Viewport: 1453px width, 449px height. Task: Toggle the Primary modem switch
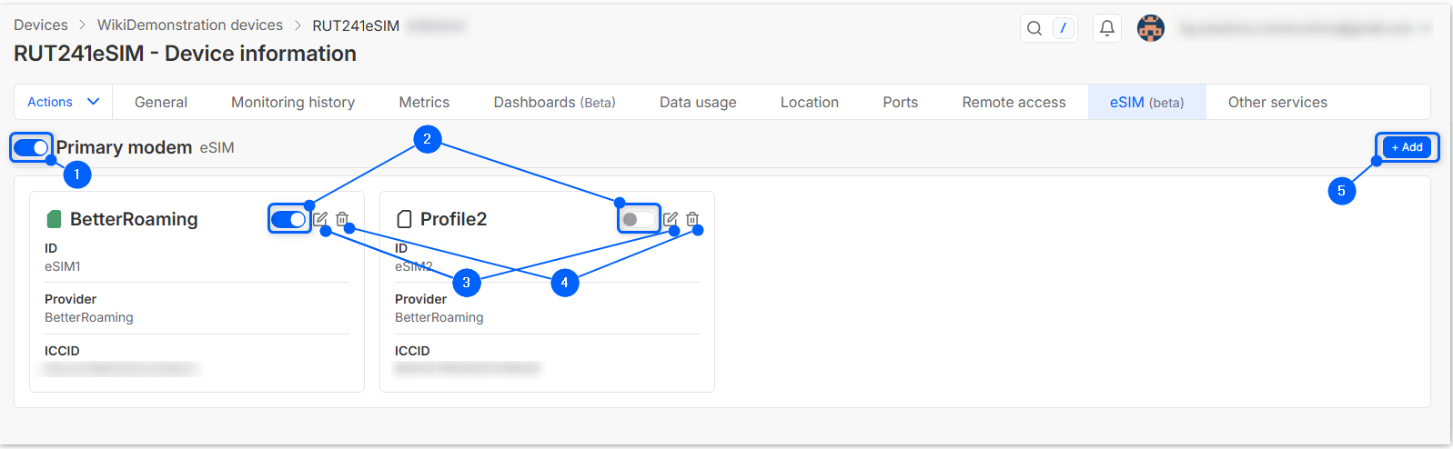[31, 147]
